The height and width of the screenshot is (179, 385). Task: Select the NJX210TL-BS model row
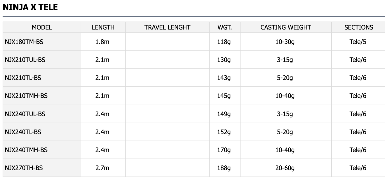(23, 78)
